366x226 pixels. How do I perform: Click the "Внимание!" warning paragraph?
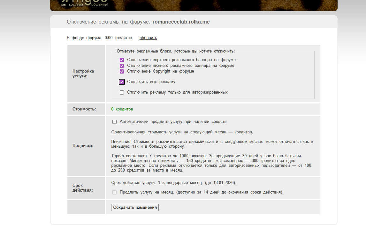212,144
